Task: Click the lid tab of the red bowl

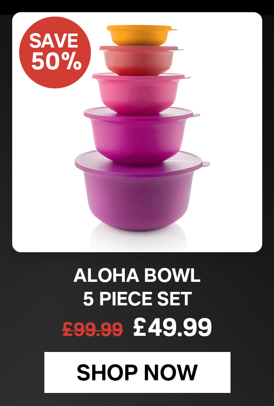Action: click(180, 49)
